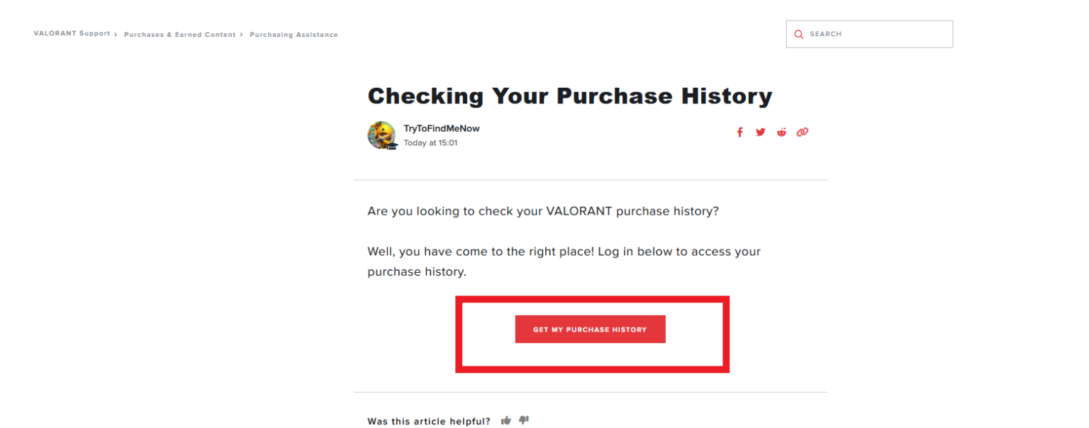Open the Purchasing Assistance breadcrumb
This screenshot has width=1089, height=428.
pyautogui.click(x=294, y=34)
